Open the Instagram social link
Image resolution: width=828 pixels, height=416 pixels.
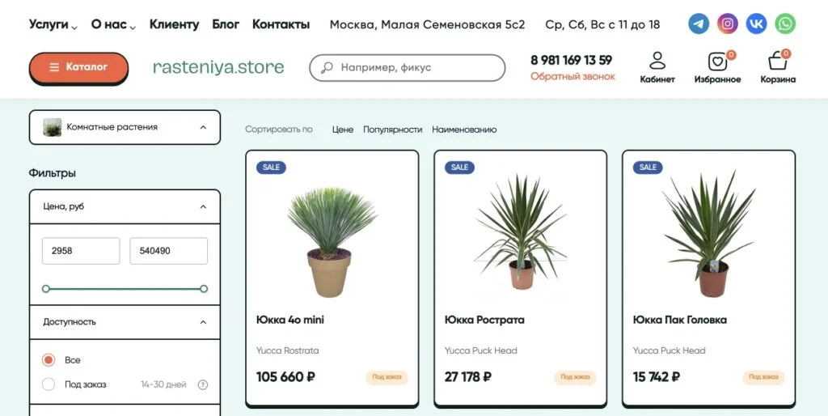pos(728,23)
